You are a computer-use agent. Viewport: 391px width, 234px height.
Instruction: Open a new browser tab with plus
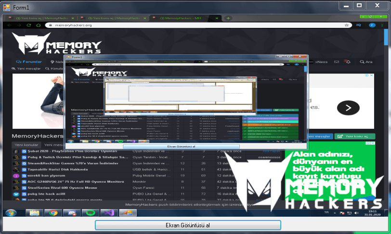228,18
